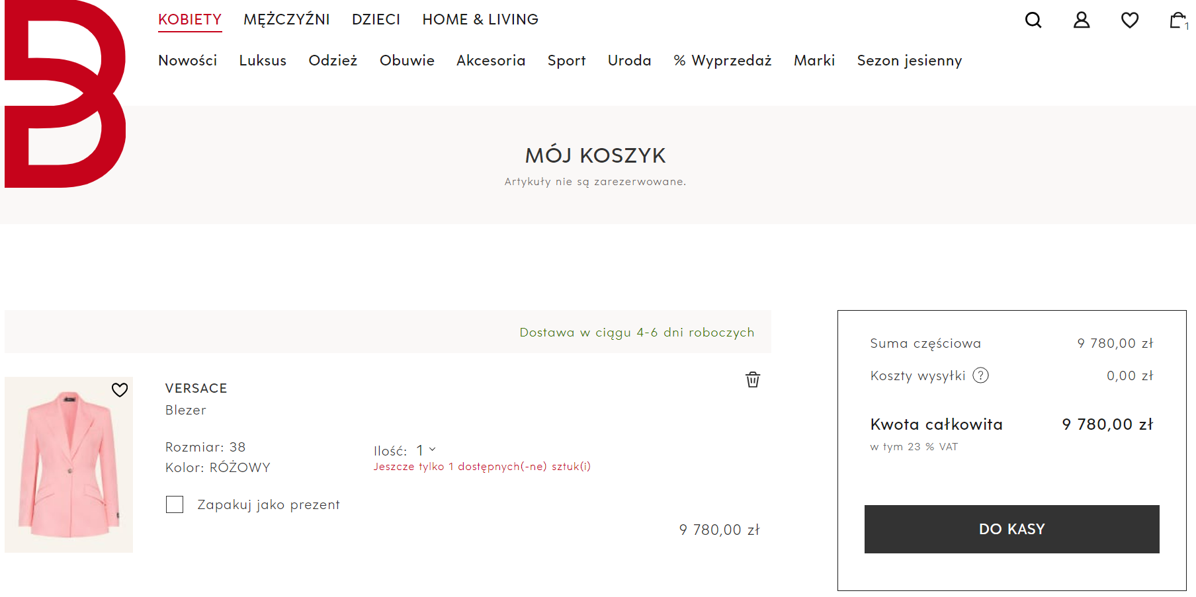Click the DO KASY checkout button
The width and height of the screenshot is (1196, 597).
[1012, 530]
